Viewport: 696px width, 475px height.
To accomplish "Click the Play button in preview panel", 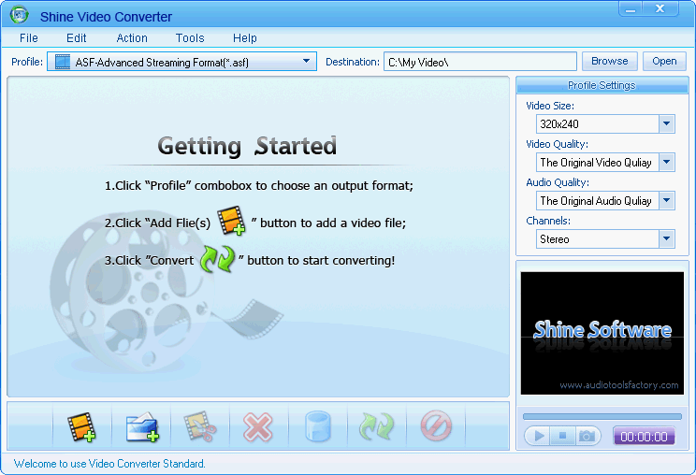I will click(539, 436).
